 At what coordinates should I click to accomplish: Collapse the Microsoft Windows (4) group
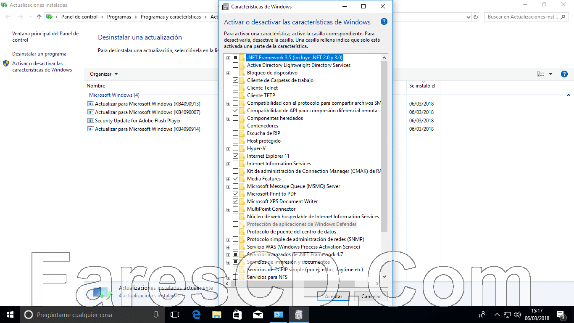pyautogui.click(x=569, y=95)
